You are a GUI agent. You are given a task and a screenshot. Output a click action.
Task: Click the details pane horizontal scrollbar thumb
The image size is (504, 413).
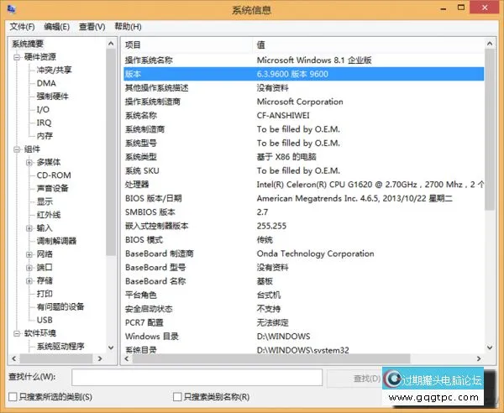tap(271, 358)
